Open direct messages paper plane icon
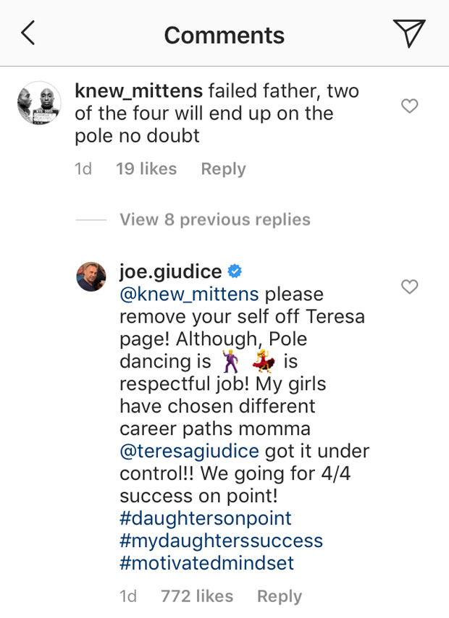 pos(408,33)
